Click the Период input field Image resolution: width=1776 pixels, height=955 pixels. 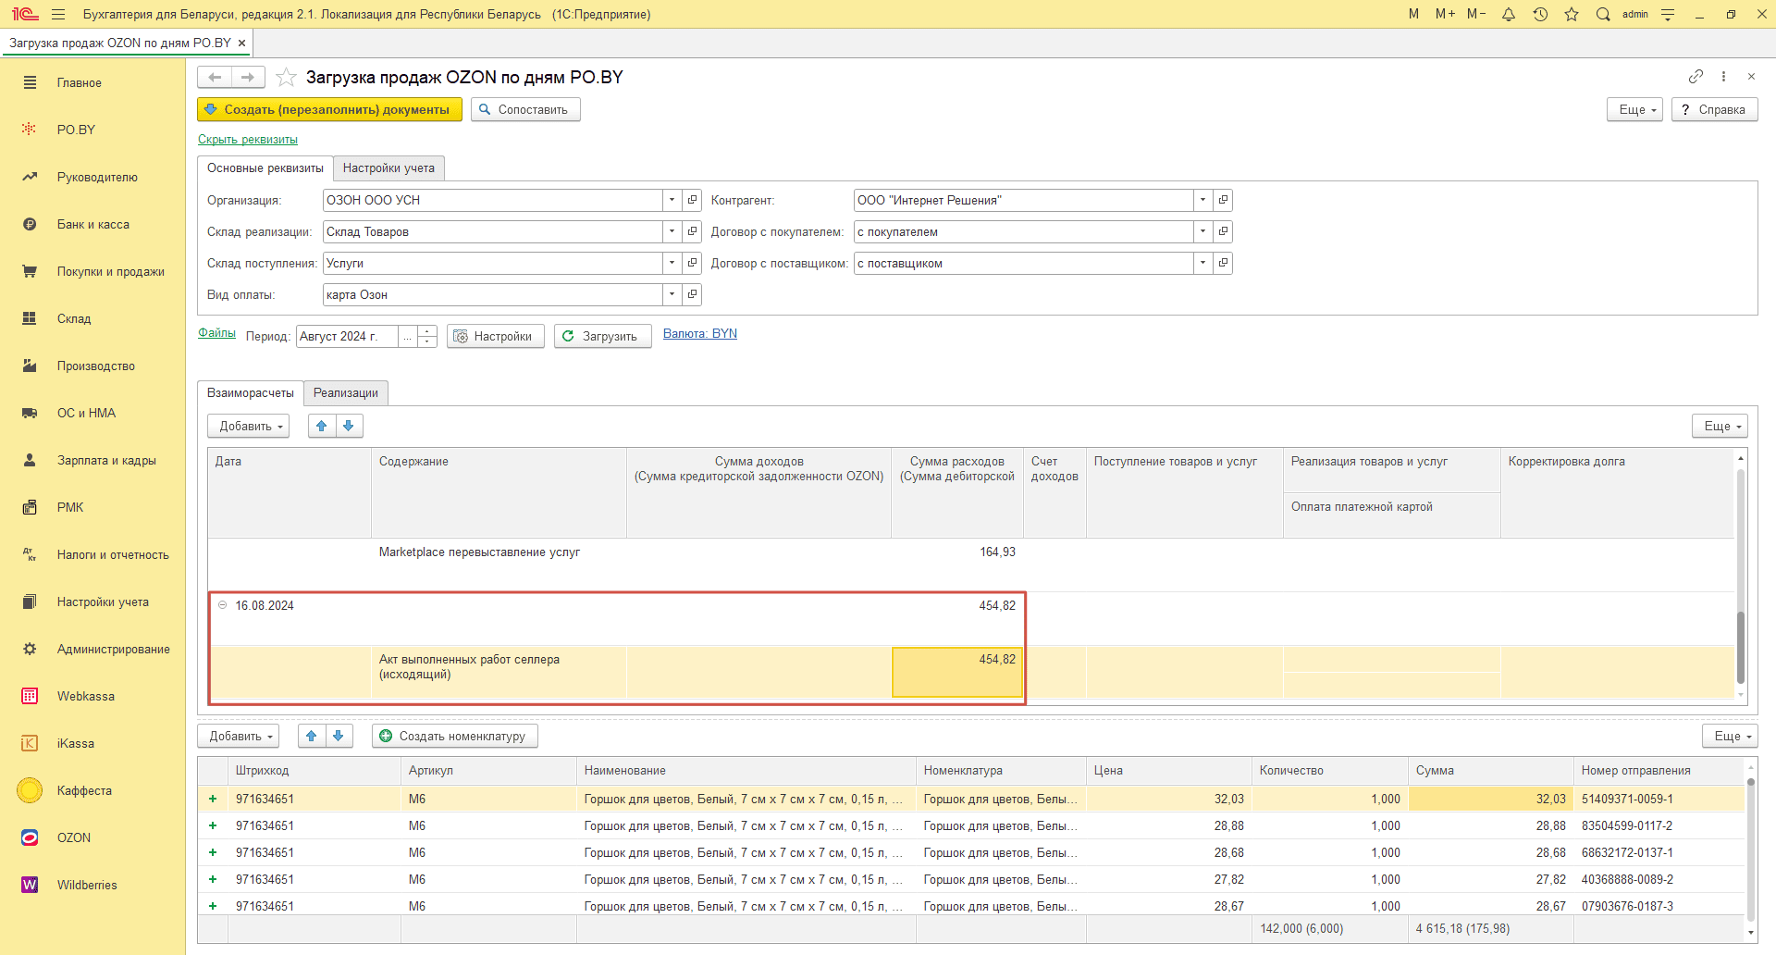(x=348, y=336)
